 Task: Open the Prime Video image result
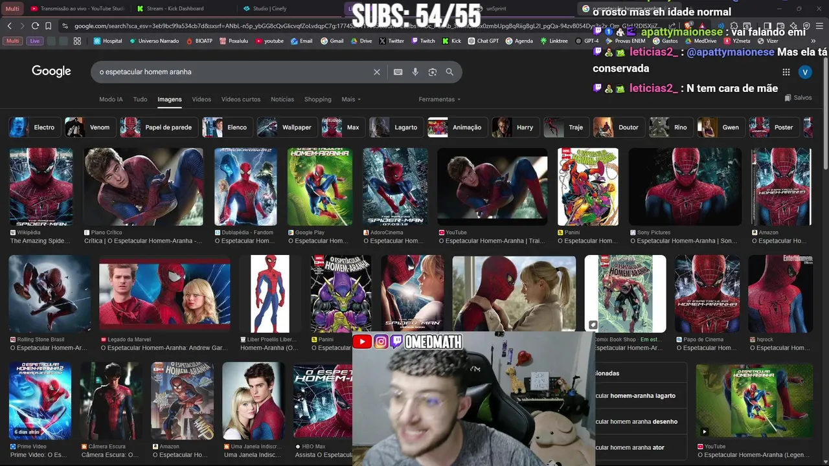[x=40, y=401]
